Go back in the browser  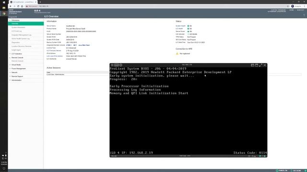[x=11, y=6]
